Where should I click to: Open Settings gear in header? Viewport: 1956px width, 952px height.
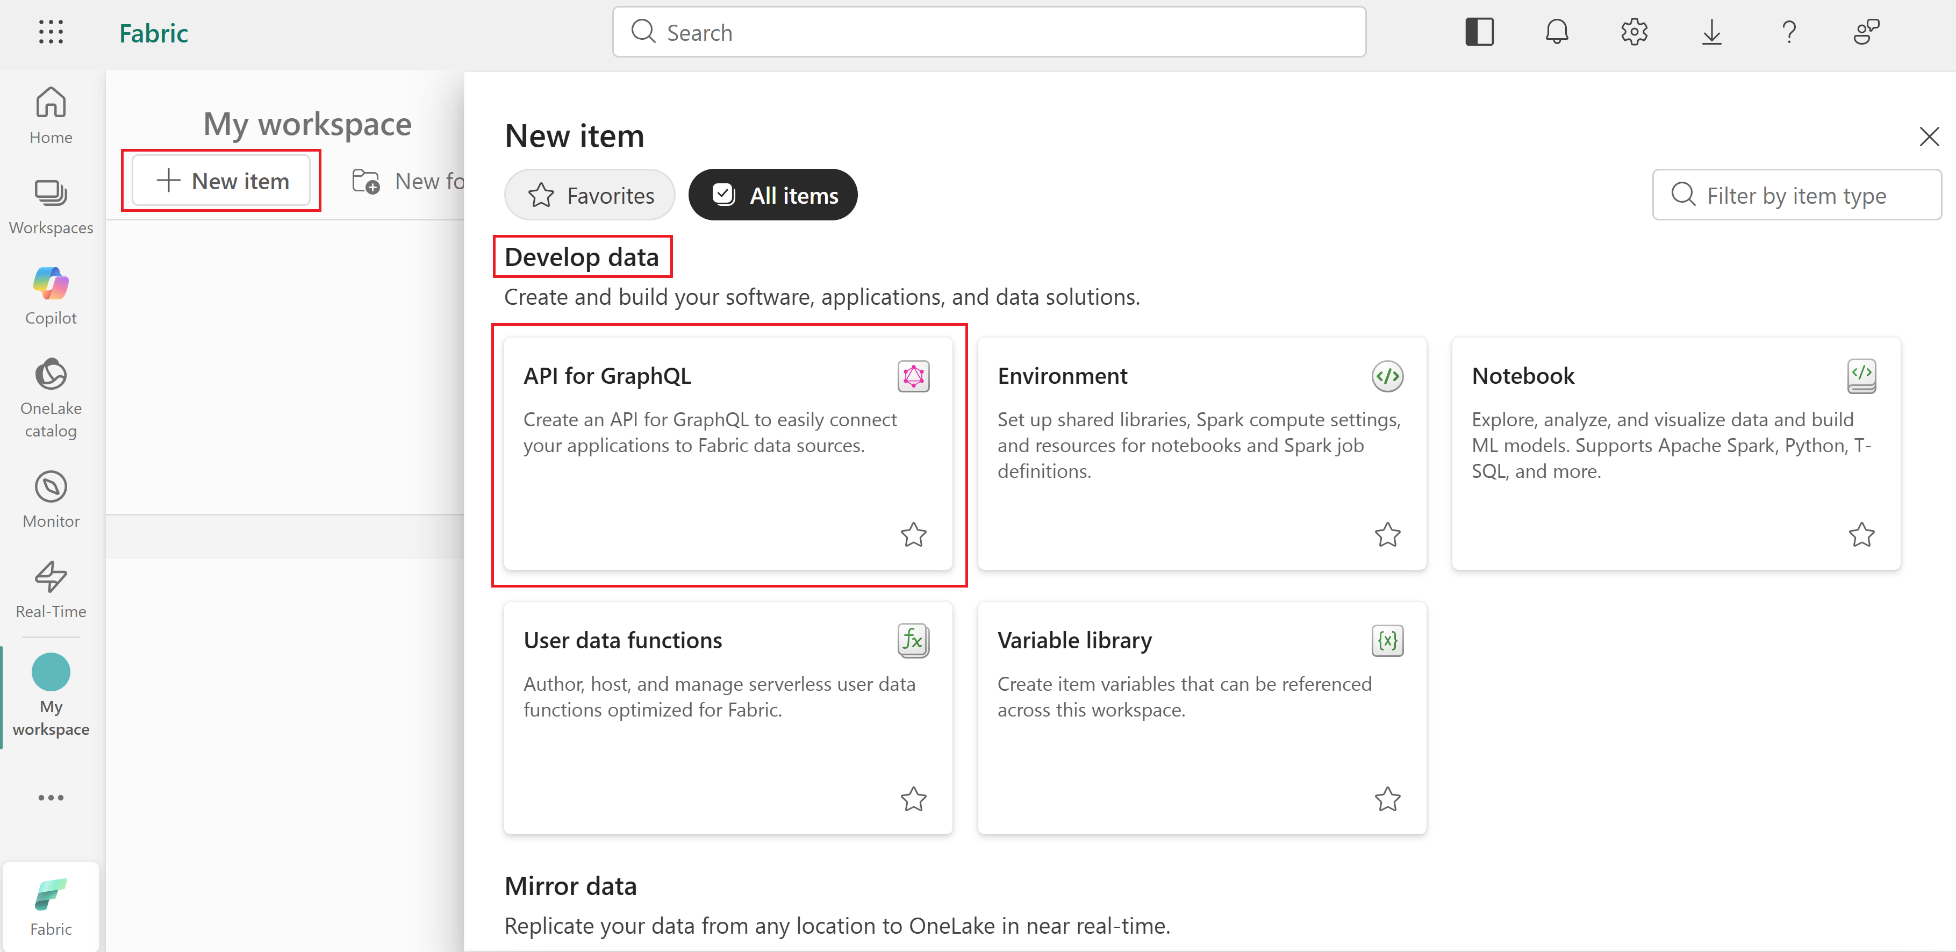pyautogui.click(x=1634, y=32)
